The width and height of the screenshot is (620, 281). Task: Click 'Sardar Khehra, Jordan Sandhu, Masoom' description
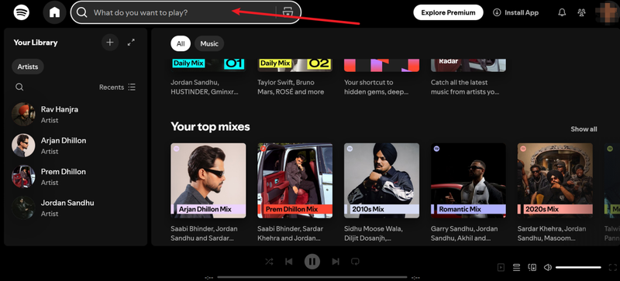[552, 234]
